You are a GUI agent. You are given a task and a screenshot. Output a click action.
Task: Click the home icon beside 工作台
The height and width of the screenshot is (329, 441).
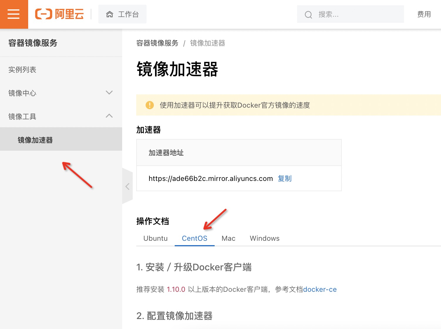point(110,14)
